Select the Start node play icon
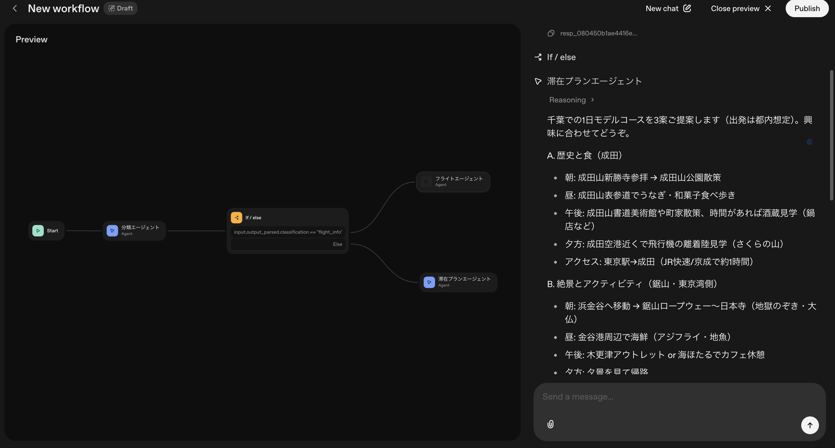This screenshot has height=448, width=835. pyautogui.click(x=38, y=231)
